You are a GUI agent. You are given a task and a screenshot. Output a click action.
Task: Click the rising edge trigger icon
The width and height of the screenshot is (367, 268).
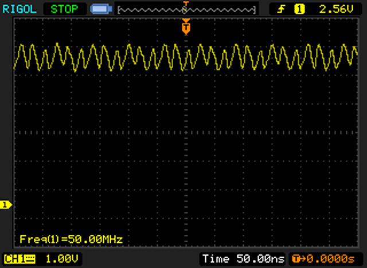click(281, 9)
